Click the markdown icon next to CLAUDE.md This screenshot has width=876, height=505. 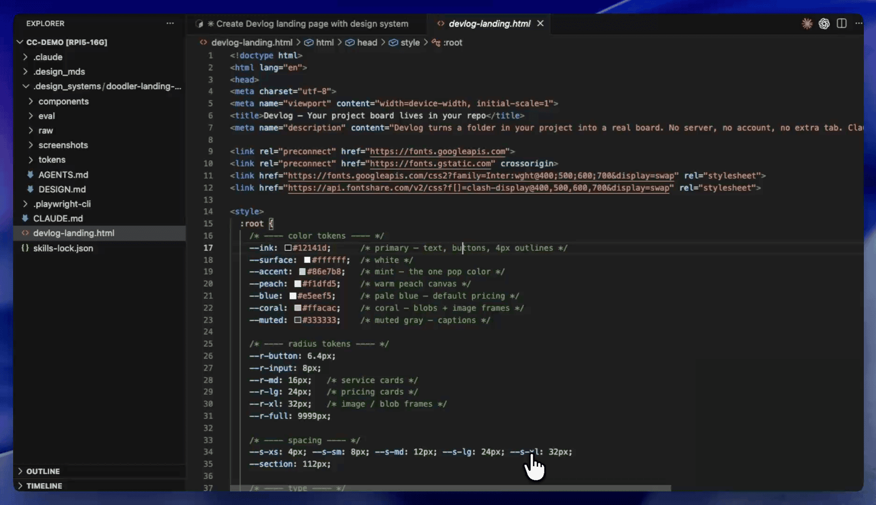(25, 218)
